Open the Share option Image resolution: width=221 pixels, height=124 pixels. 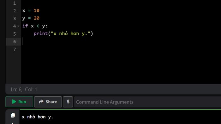click(48, 102)
